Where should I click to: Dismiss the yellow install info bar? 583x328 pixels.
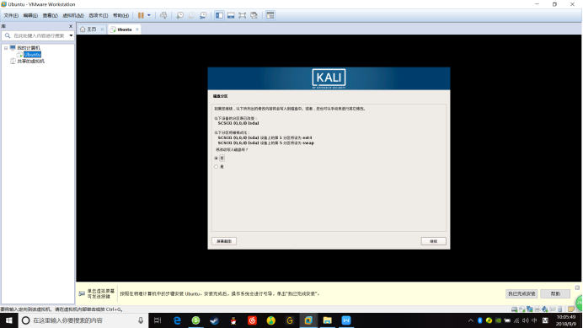tap(577, 288)
